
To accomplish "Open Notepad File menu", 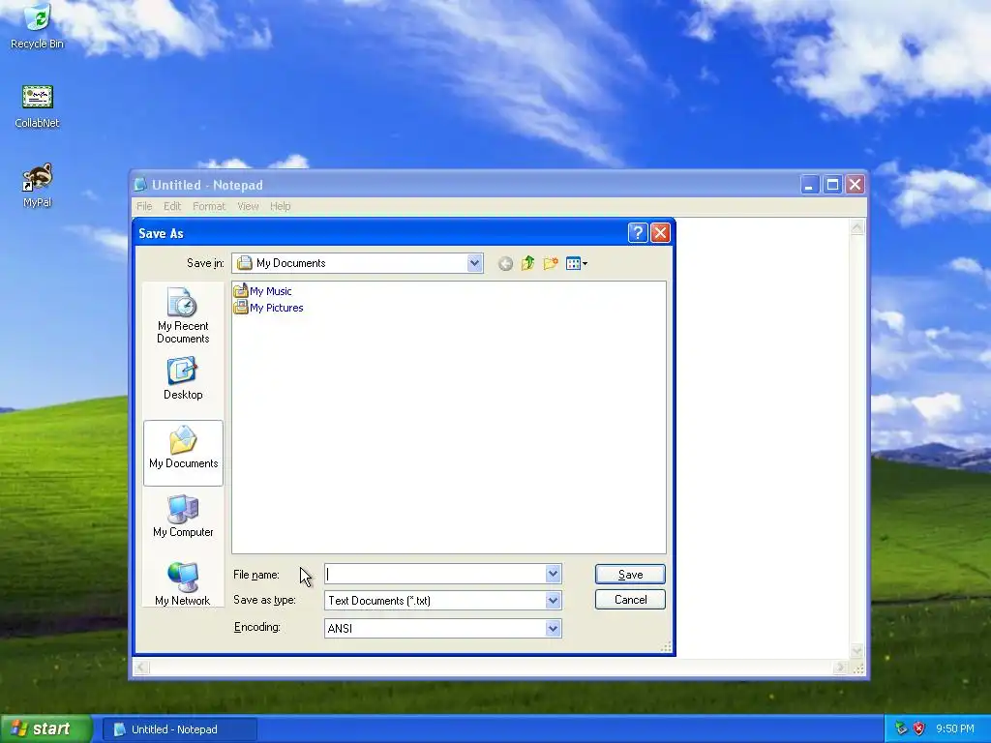I will [144, 206].
